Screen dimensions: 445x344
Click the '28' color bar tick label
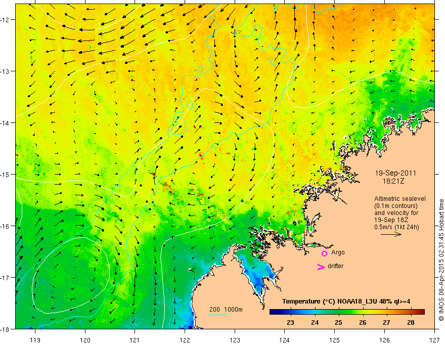point(411,322)
